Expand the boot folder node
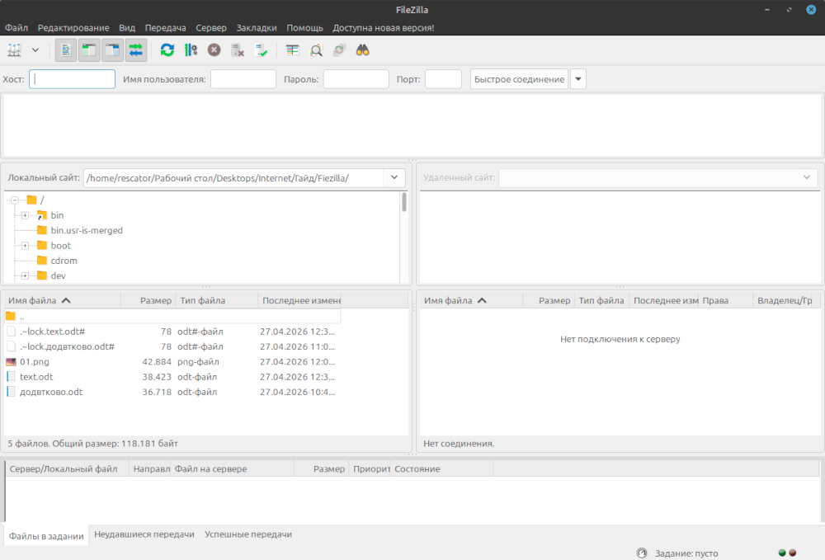 [x=25, y=246]
